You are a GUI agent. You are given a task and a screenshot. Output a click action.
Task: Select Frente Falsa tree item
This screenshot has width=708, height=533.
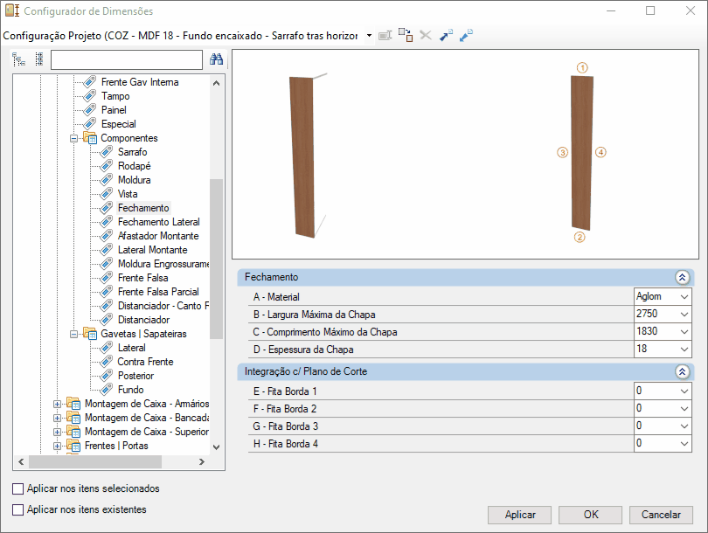point(142,278)
